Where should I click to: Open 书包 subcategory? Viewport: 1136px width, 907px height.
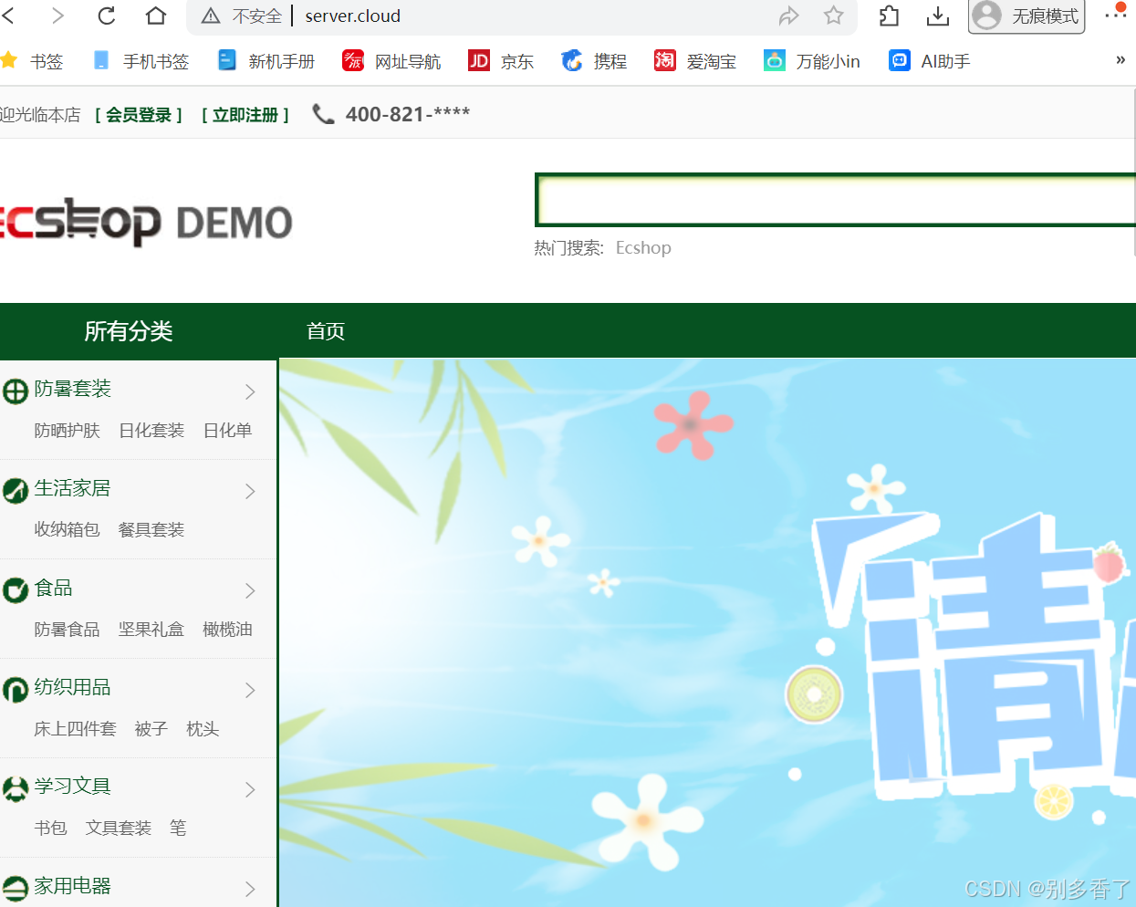click(x=51, y=828)
